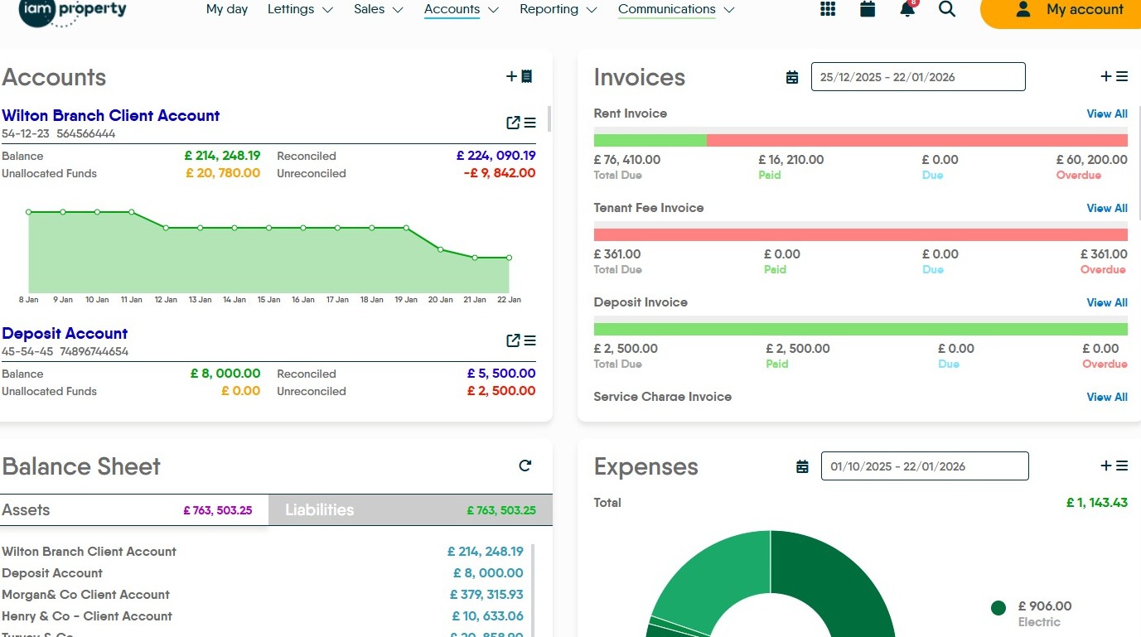1141x637 pixels.
Task: Expand the Sales dropdown menu
Action: 379,10
